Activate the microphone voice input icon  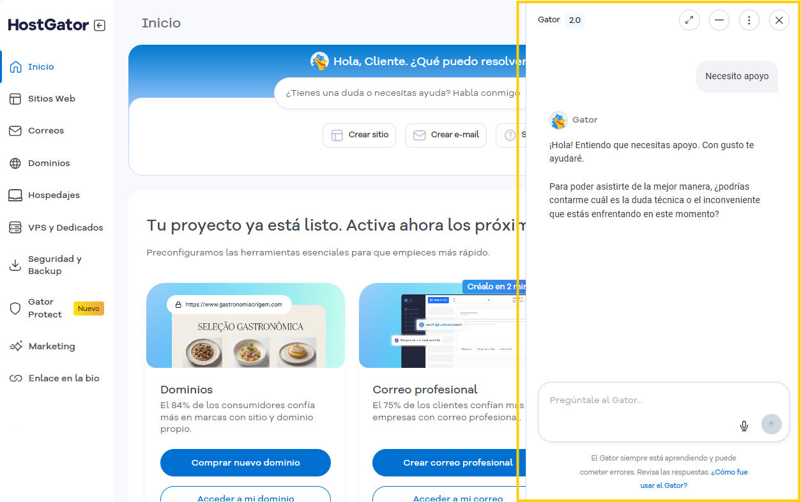pos(744,426)
